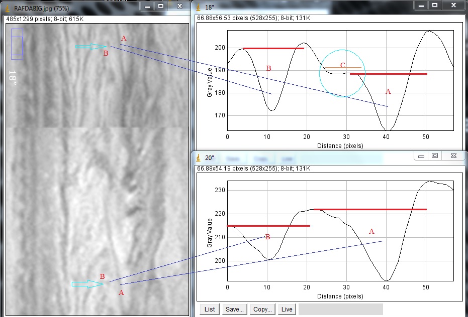This screenshot has height=317, width=468.
Task: Click the 20" window title text
Action: point(210,158)
